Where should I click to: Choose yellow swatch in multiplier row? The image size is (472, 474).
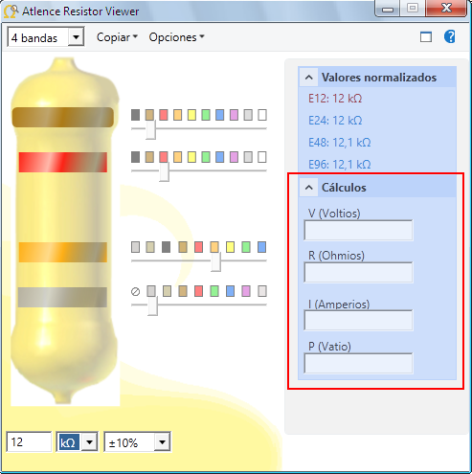pyautogui.click(x=230, y=247)
